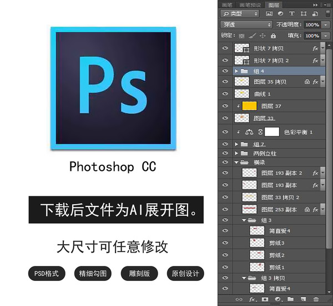Select the 剪纸1 layer row

(272, 267)
